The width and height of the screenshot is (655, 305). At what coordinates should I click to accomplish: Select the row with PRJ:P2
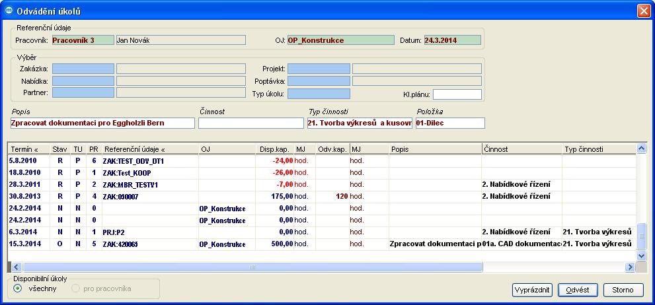pos(132,232)
